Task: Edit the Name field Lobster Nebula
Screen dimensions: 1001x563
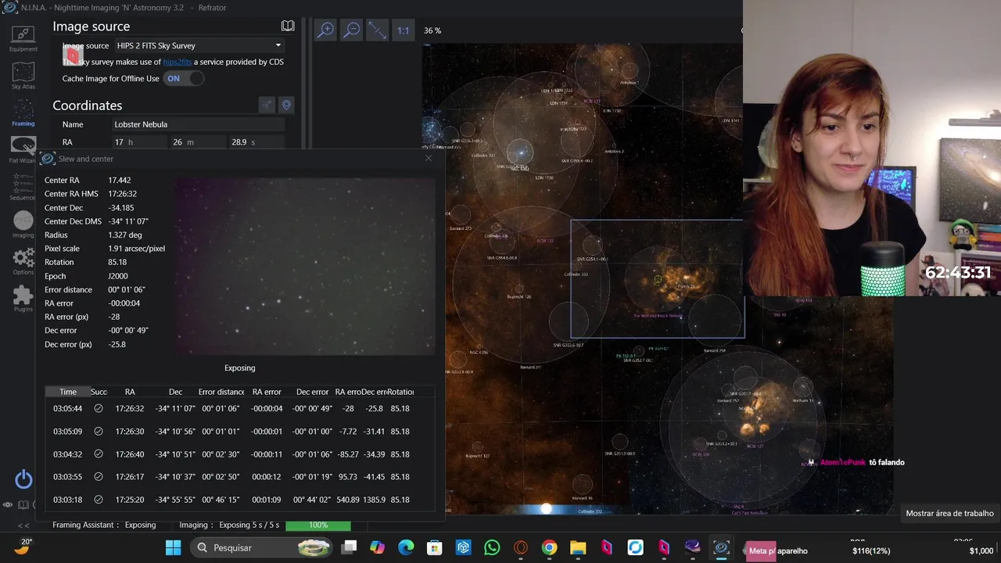Action: click(x=199, y=124)
